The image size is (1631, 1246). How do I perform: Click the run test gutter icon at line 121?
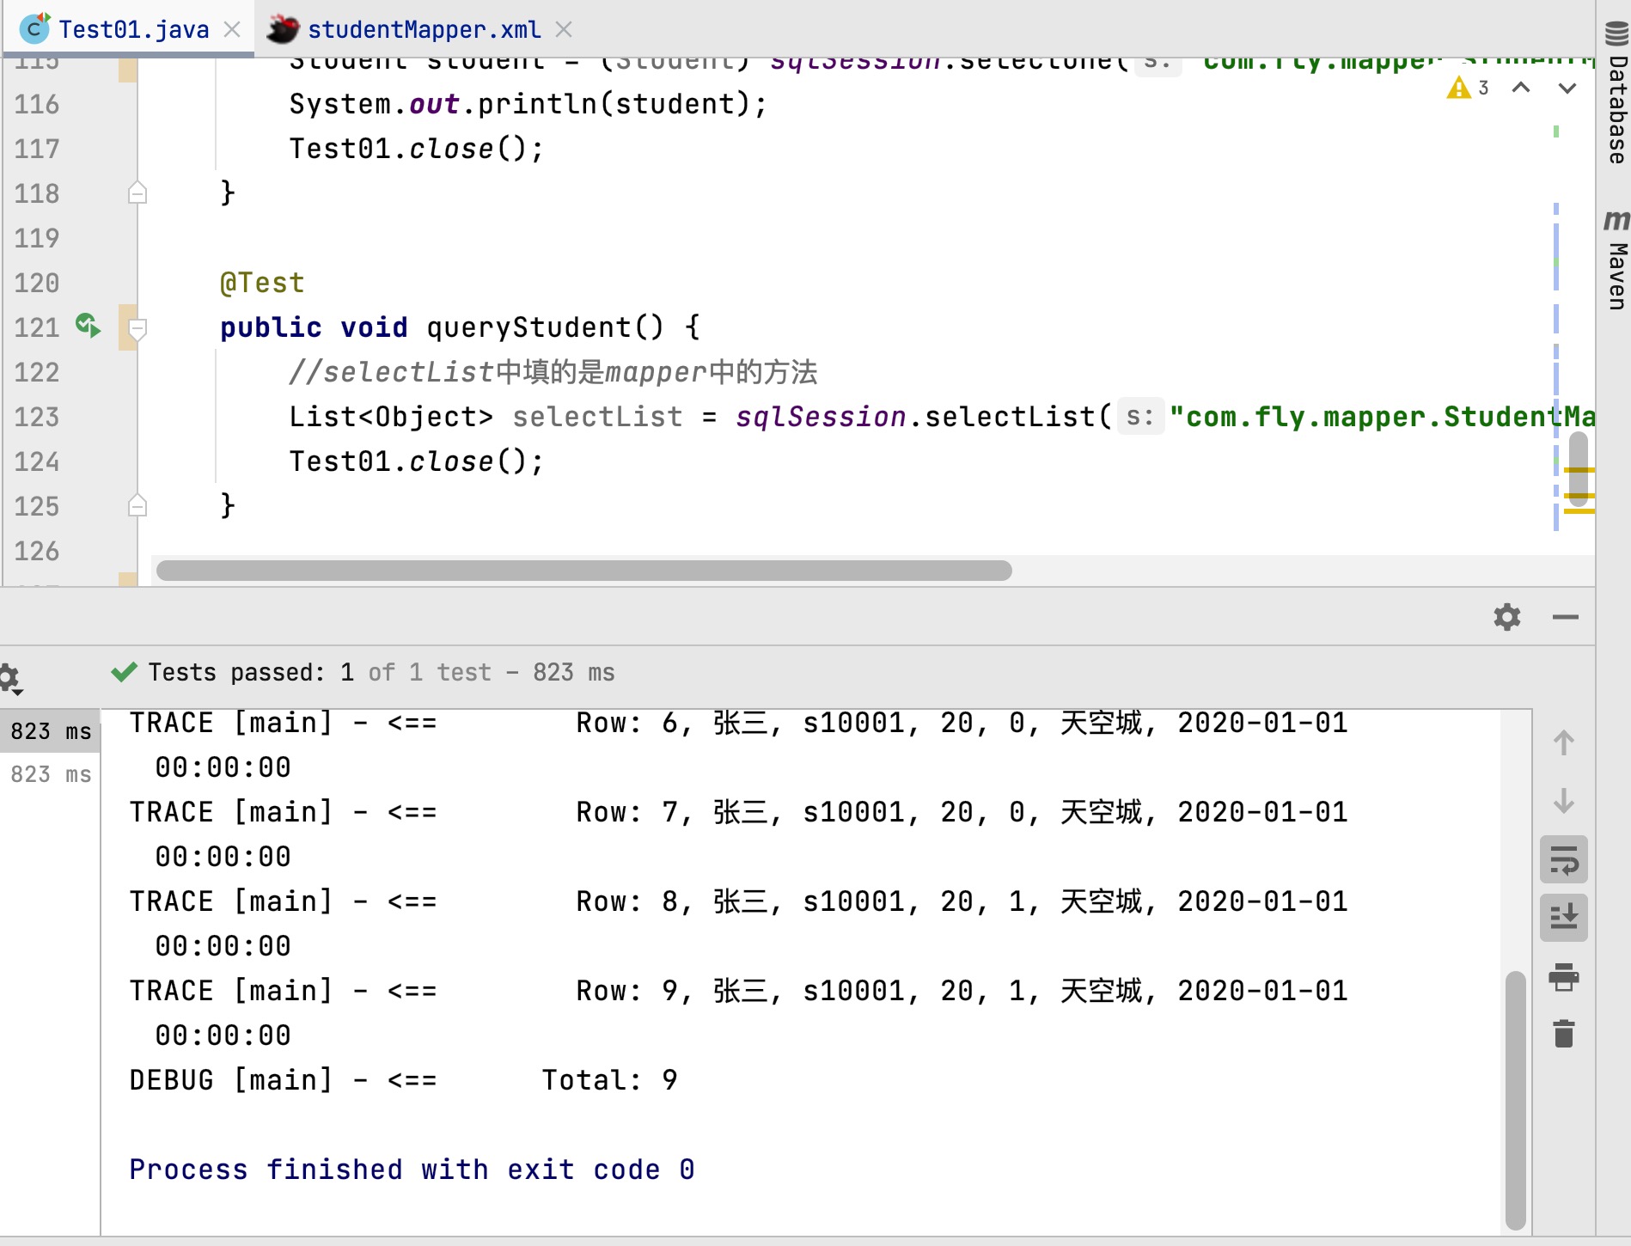(88, 326)
